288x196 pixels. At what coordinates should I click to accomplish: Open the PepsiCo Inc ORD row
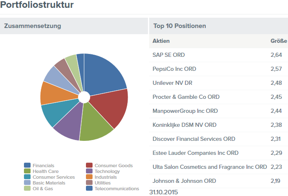tap(174, 69)
